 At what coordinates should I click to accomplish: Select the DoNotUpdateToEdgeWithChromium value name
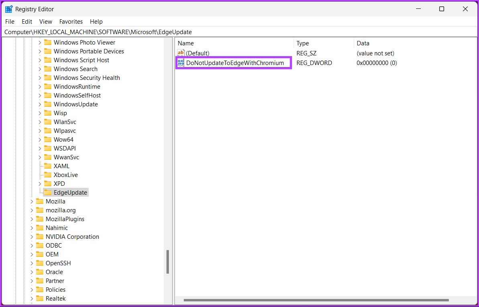point(235,63)
